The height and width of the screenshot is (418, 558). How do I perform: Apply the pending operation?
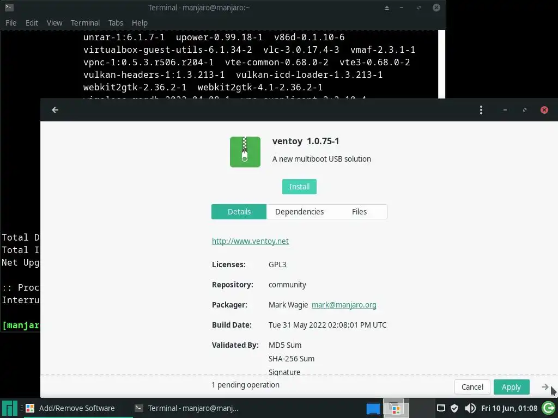(511, 387)
